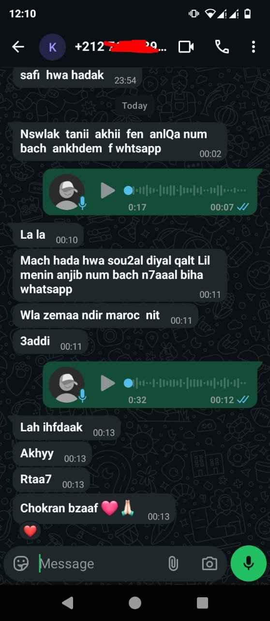Play the 0:32 voice message

[x=107, y=383]
